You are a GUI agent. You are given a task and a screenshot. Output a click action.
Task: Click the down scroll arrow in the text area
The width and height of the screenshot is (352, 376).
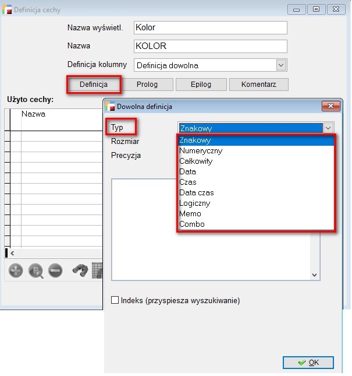pyautogui.click(x=315, y=275)
